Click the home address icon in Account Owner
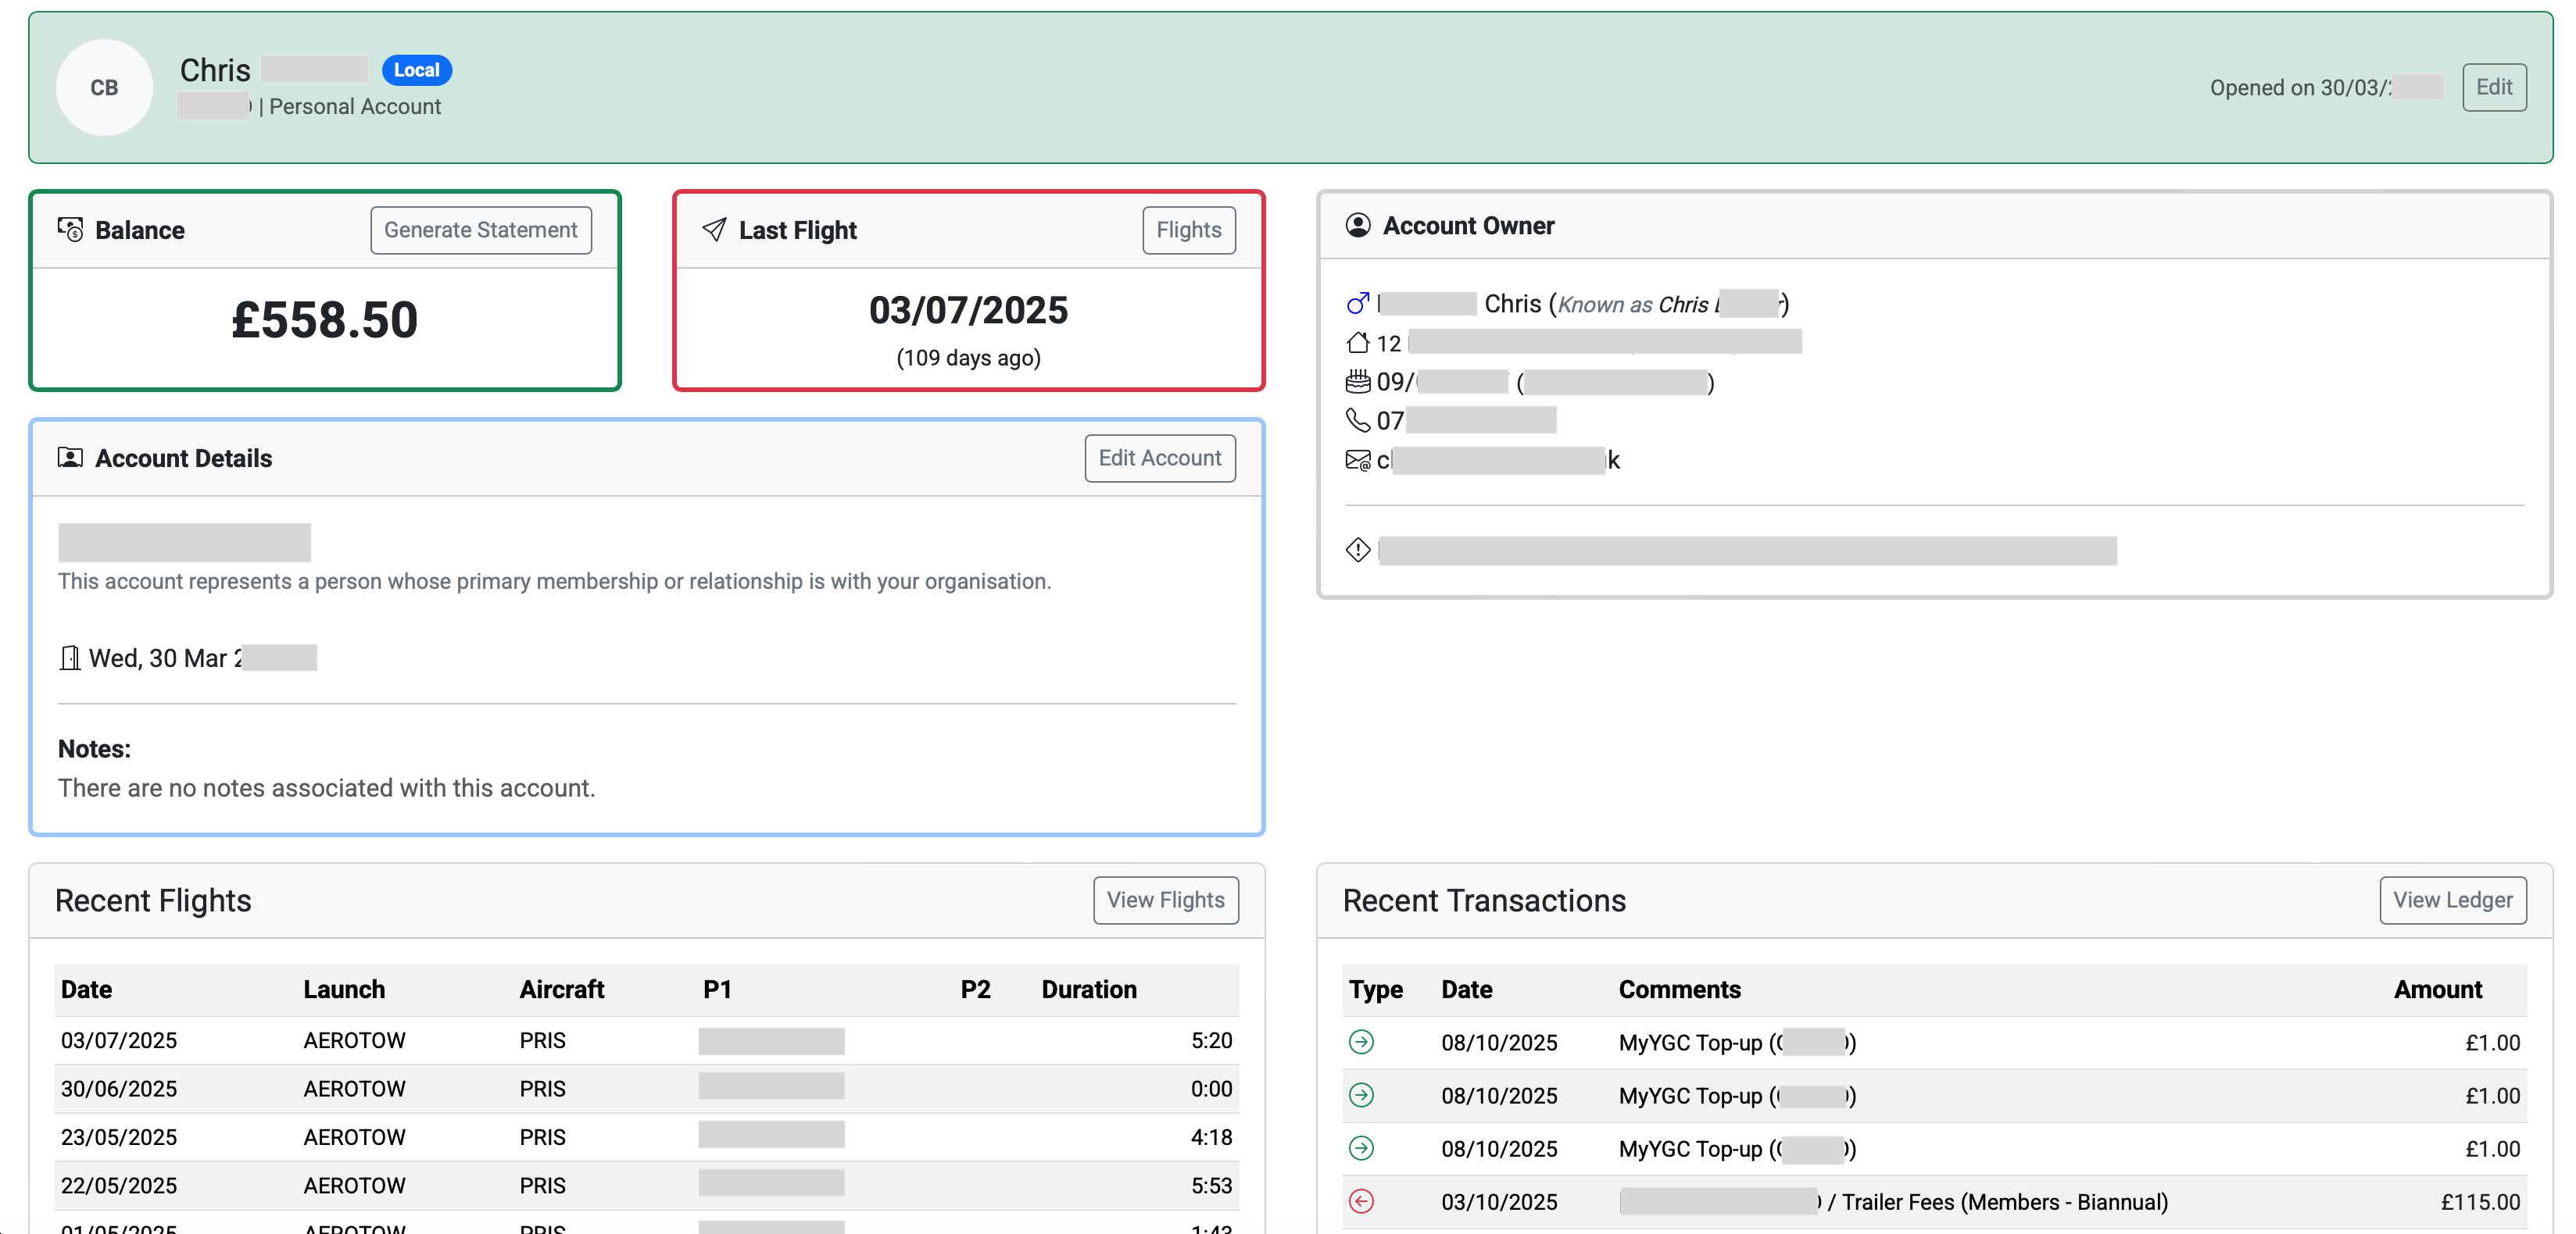 (1358, 343)
